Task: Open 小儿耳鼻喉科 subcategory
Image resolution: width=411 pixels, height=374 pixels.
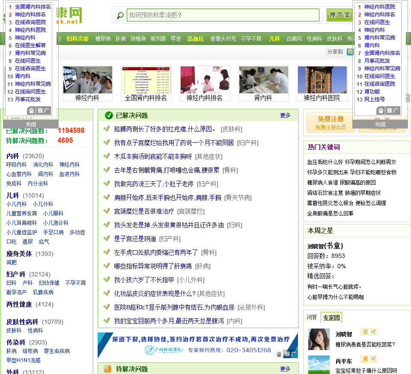Action: click(21, 223)
